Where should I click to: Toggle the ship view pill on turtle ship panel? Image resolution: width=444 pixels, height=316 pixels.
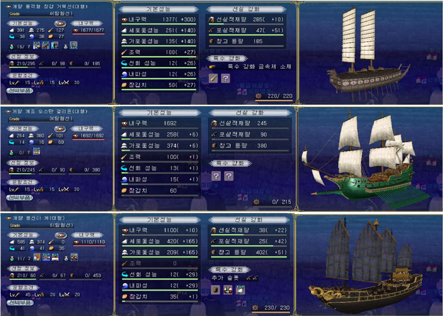60,23
